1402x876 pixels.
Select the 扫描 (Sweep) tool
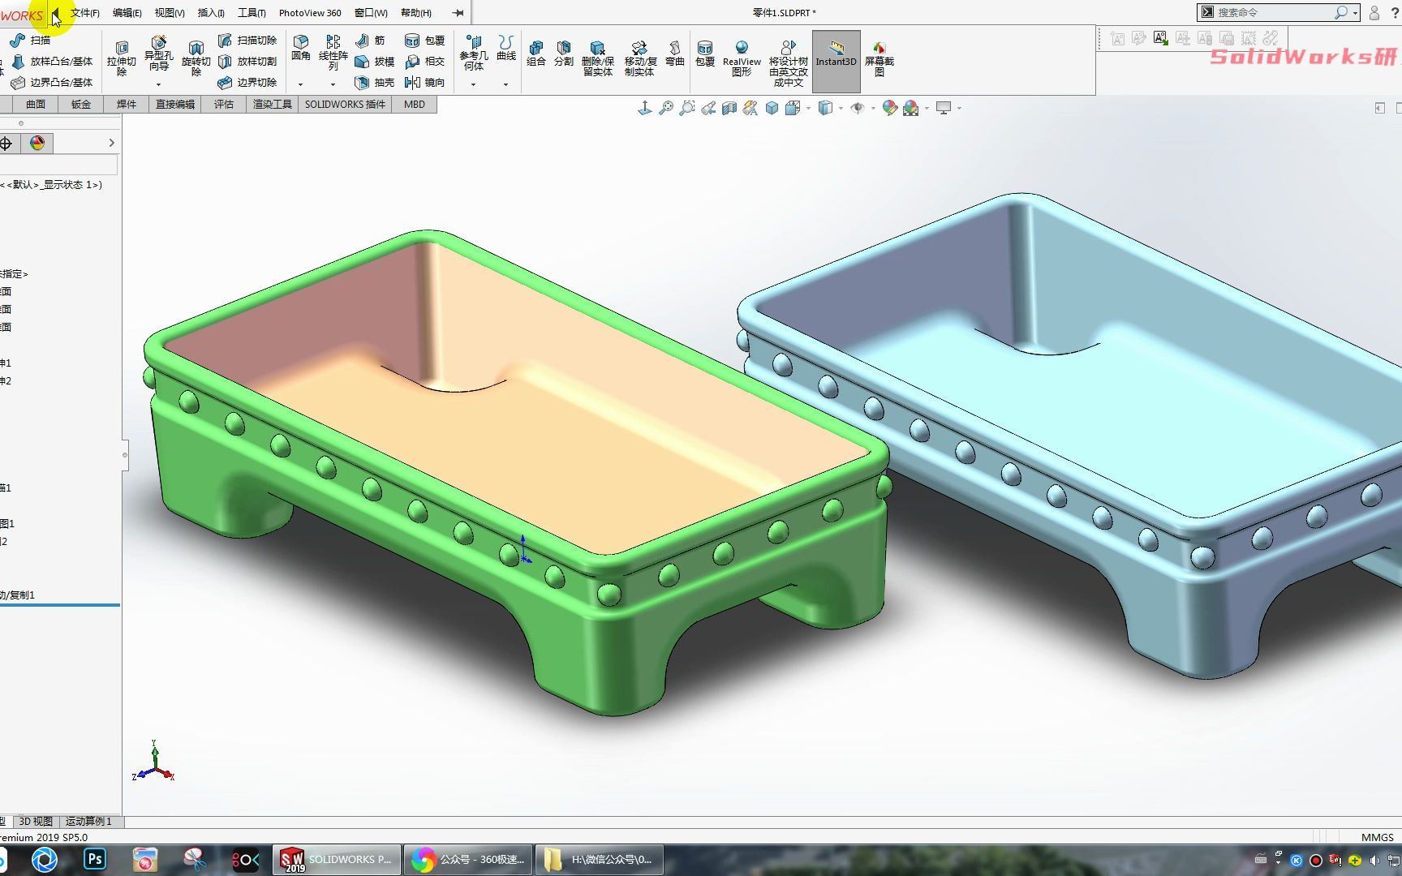30,40
